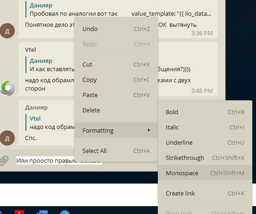
Task: Open Vtel sender name in message
Action: click(31, 49)
